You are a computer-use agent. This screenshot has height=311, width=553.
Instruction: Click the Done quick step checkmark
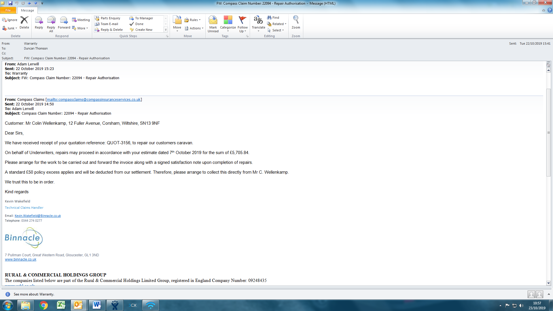tap(132, 24)
